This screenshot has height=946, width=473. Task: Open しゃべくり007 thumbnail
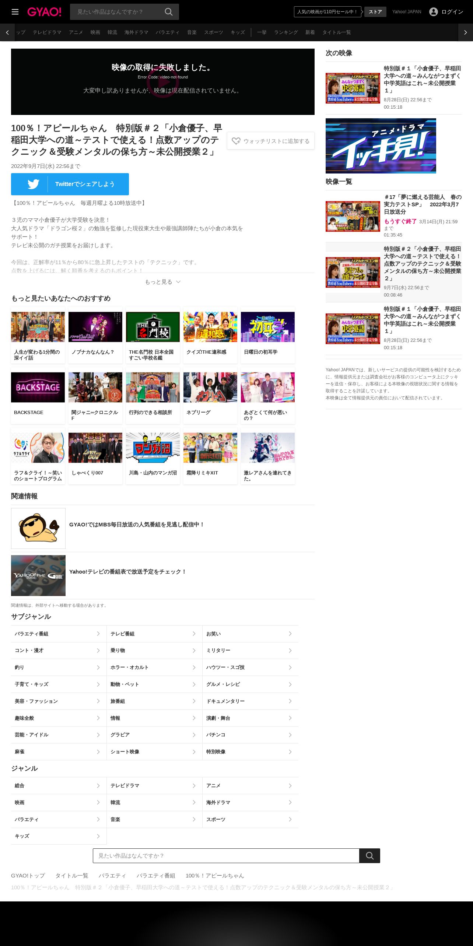(x=95, y=448)
